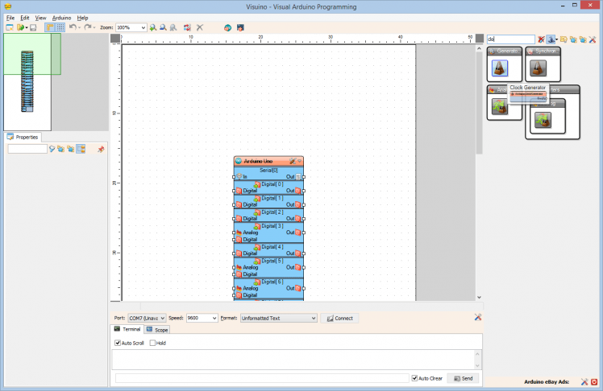Click the Zoom in magnifier icon
Image resolution: width=603 pixels, height=391 pixels.
(x=153, y=27)
